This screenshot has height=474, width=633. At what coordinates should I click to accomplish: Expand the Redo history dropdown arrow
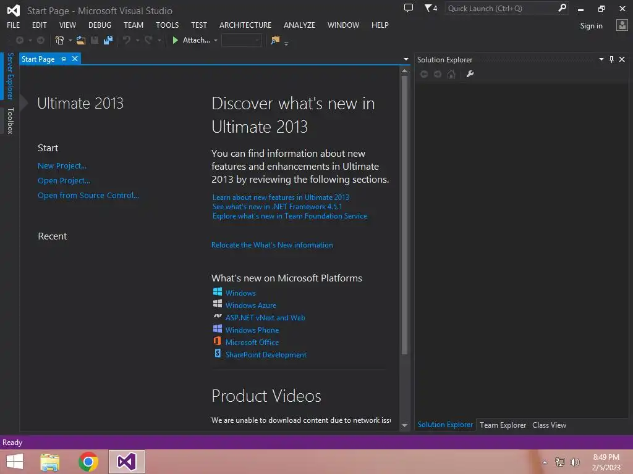(x=159, y=40)
